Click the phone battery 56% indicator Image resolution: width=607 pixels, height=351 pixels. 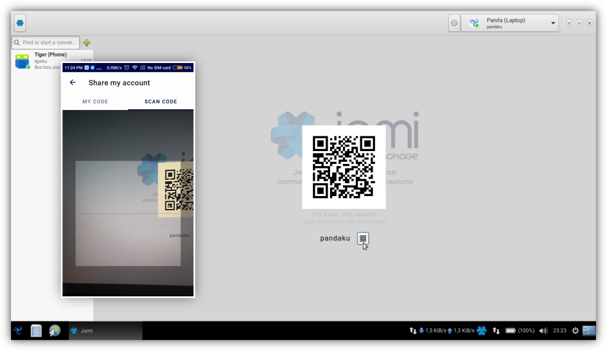pos(182,67)
